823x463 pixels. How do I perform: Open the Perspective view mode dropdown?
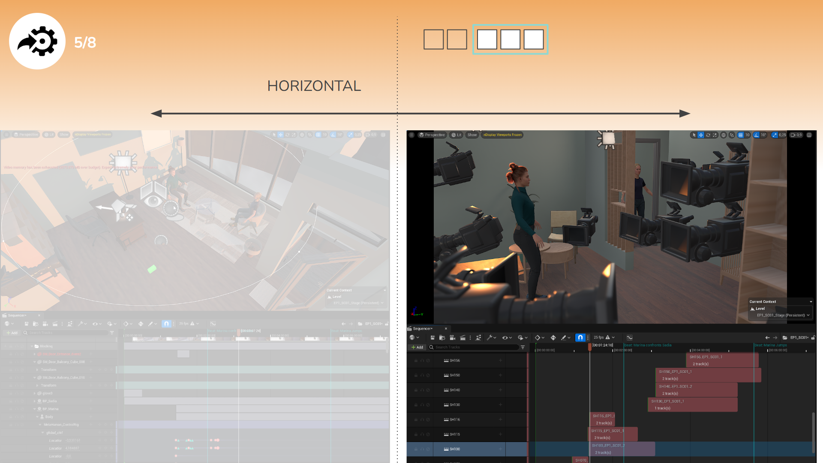point(432,135)
